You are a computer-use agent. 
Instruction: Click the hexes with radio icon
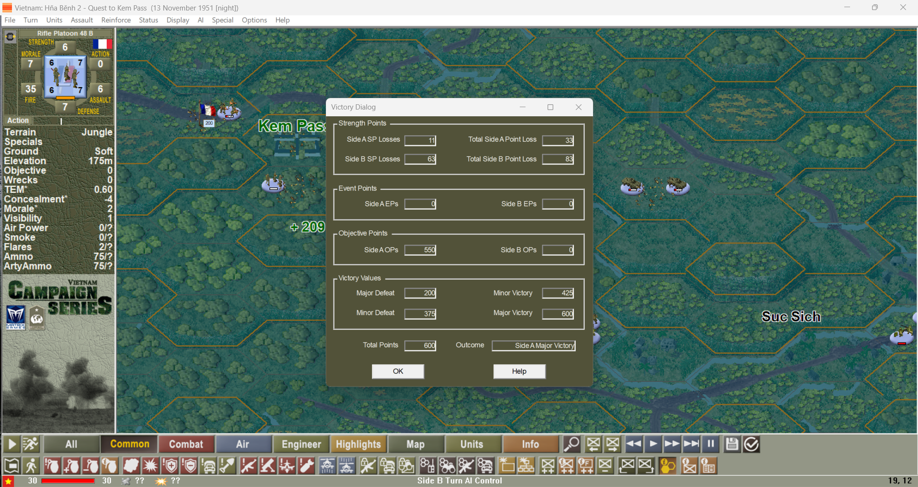[427, 465]
